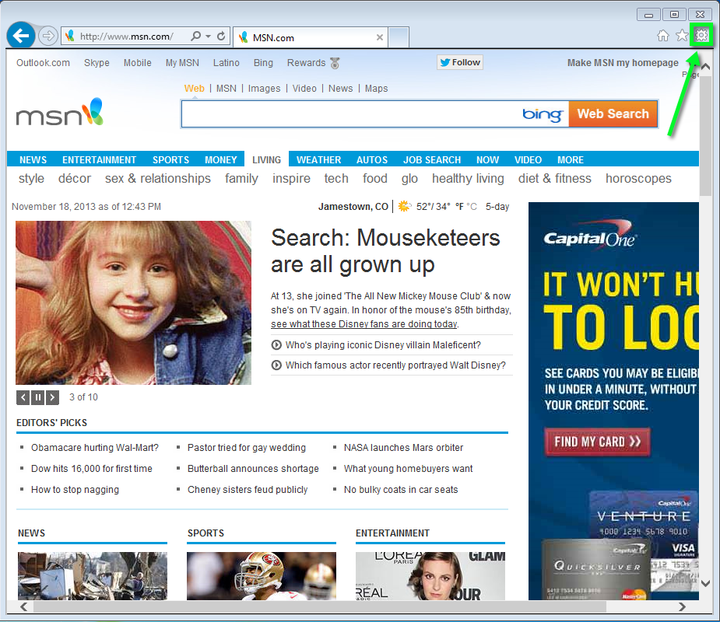The height and width of the screenshot is (622, 720).
Task: Select the News search scope
Action: coord(340,89)
